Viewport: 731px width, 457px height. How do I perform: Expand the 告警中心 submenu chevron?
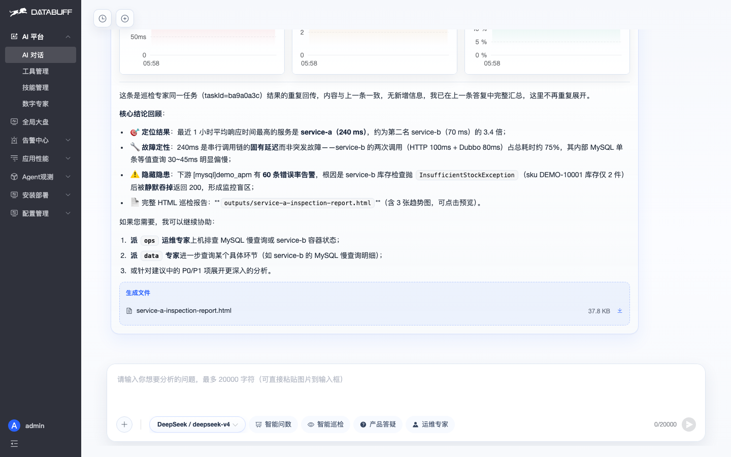(x=68, y=140)
